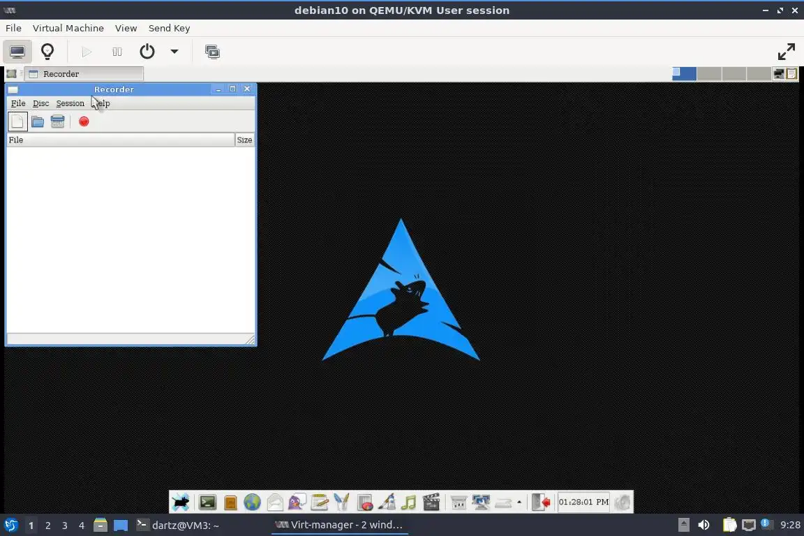Click the show desktop icon in guest panel
The width and height of the screenshot is (804, 536).
[11, 74]
